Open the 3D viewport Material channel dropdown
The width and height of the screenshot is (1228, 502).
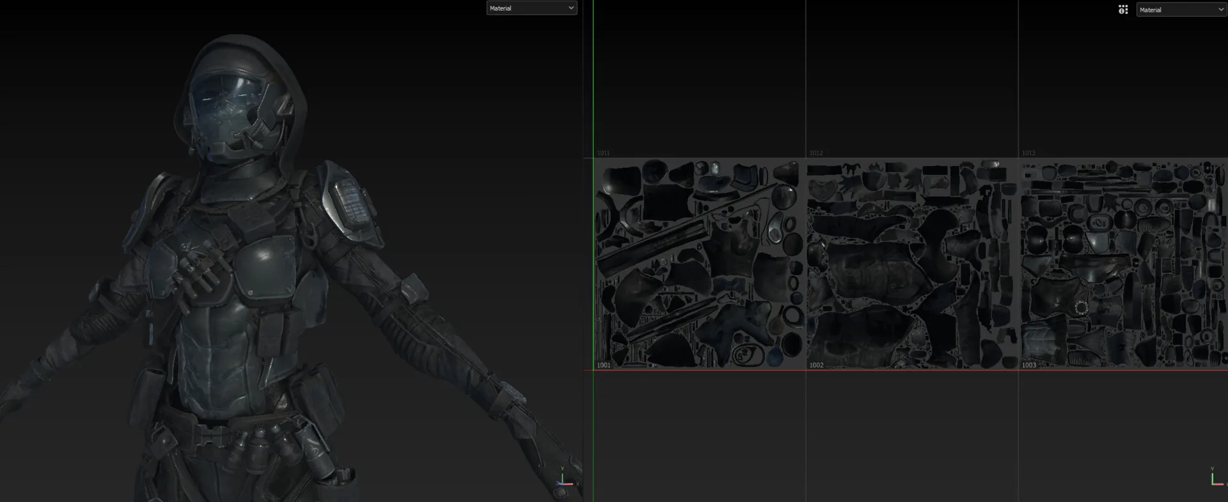click(x=531, y=8)
